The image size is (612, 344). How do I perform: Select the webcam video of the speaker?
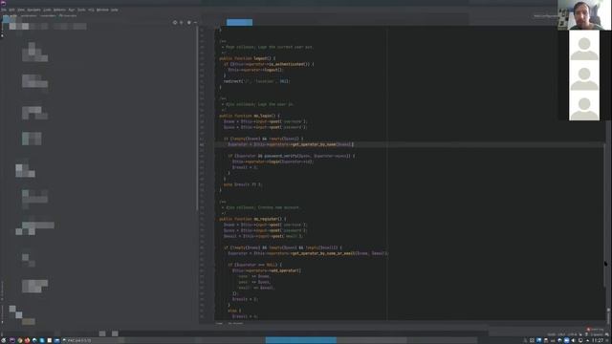[x=584, y=15]
